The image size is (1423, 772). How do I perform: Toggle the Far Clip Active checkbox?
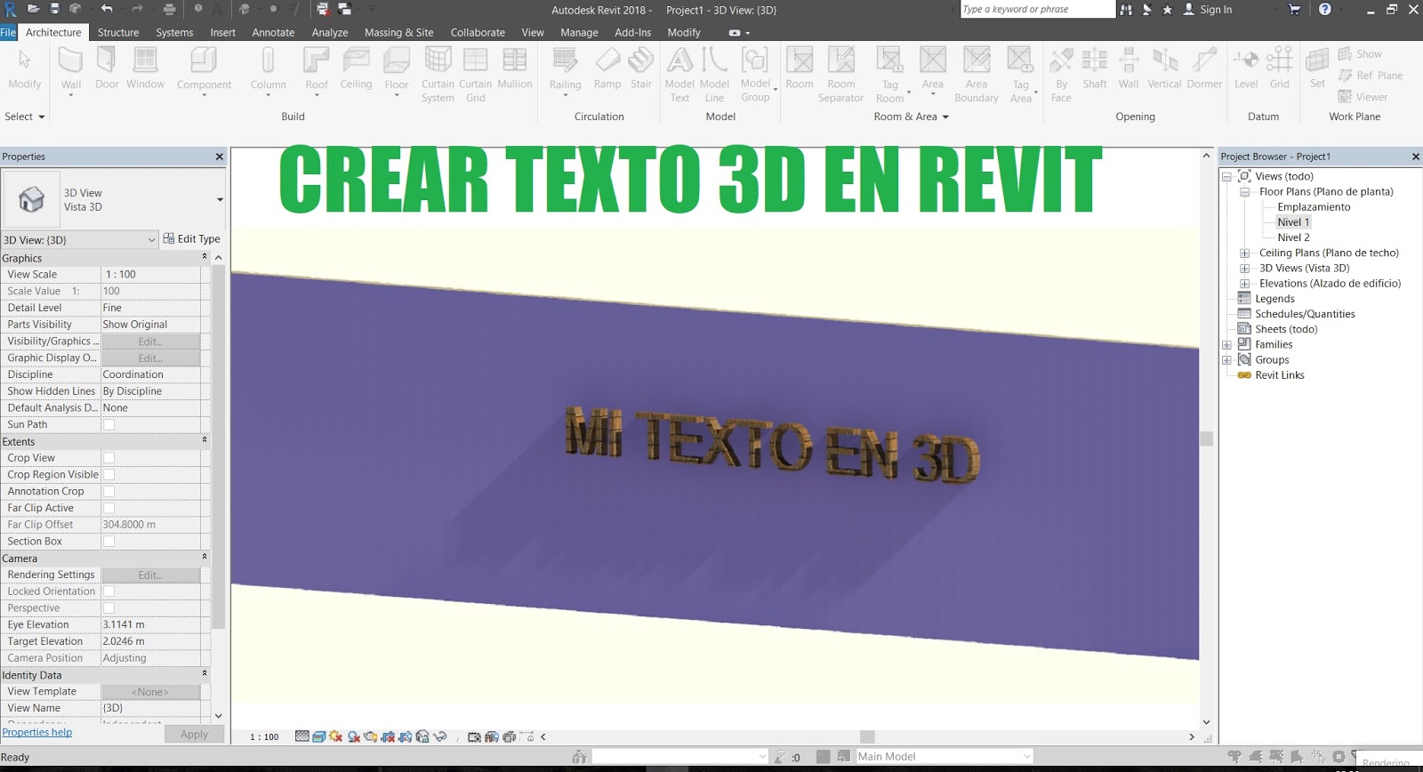click(109, 508)
